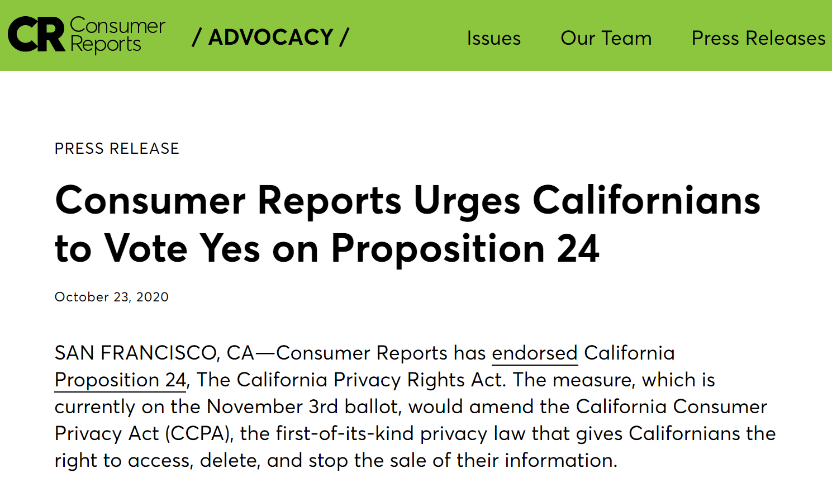The image size is (832, 482).
Task: Click the headline 'Consumer Reports Urges Californians'
Action: (x=408, y=200)
